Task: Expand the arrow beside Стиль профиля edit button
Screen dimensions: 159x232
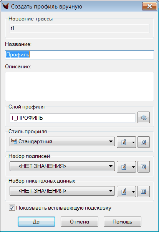Action: tap(133, 142)
